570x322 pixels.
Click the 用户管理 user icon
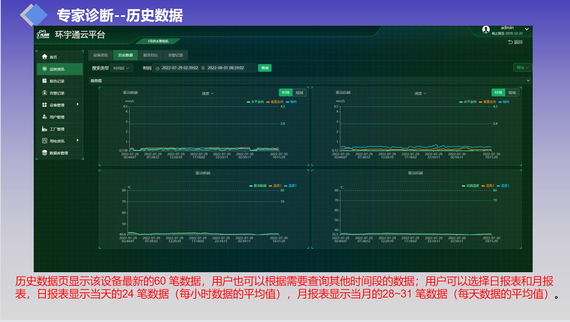(45, 117)
